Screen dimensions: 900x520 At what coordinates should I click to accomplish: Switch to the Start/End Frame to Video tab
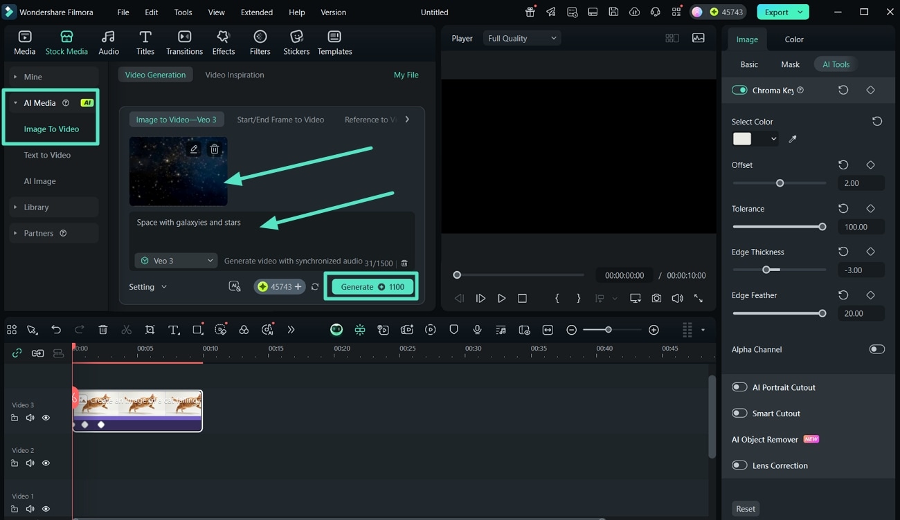click(280, 119)
